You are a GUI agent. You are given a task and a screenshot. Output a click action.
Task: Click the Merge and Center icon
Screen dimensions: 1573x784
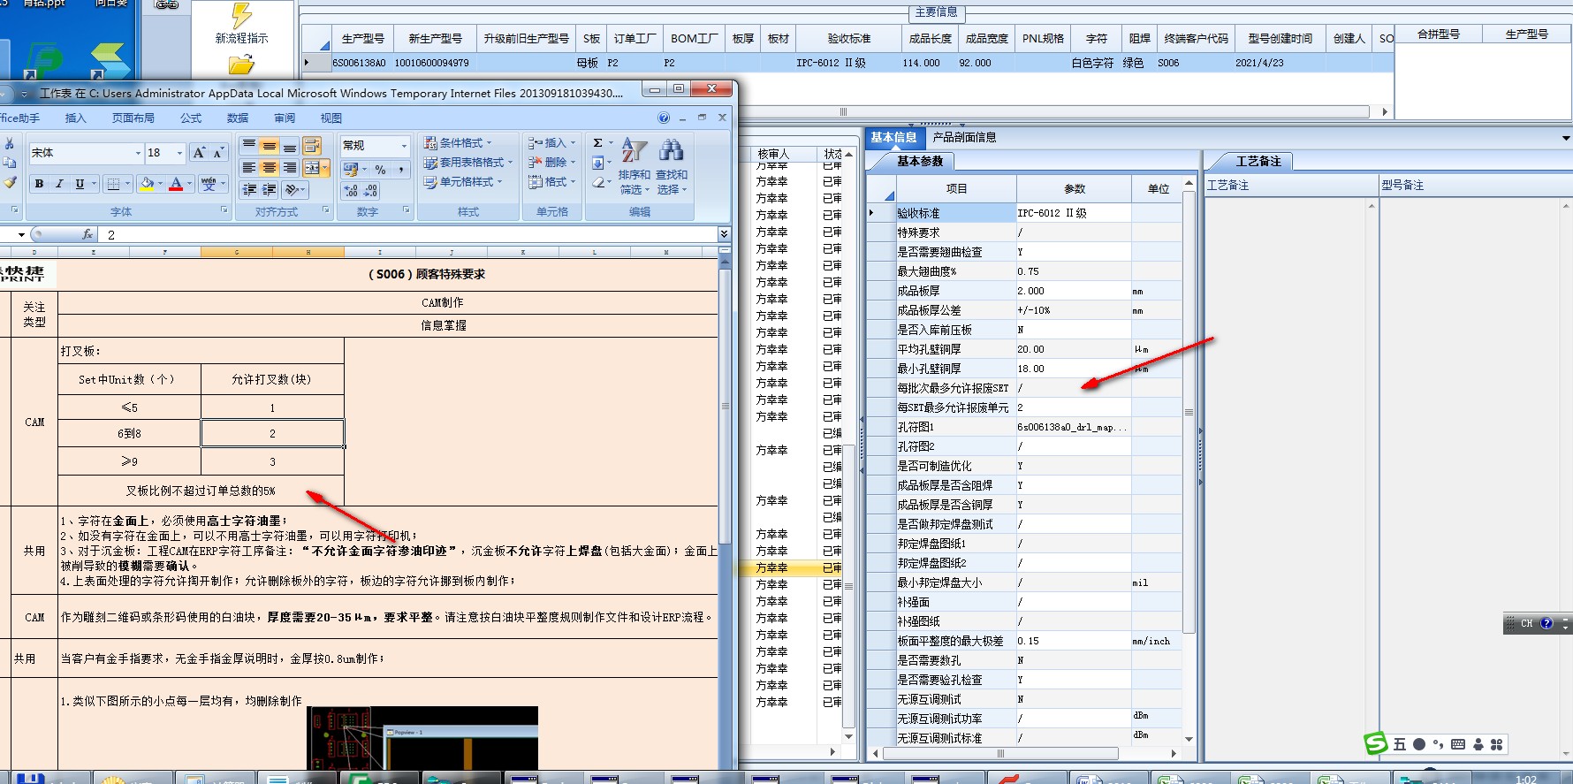[x=312, y=168]
